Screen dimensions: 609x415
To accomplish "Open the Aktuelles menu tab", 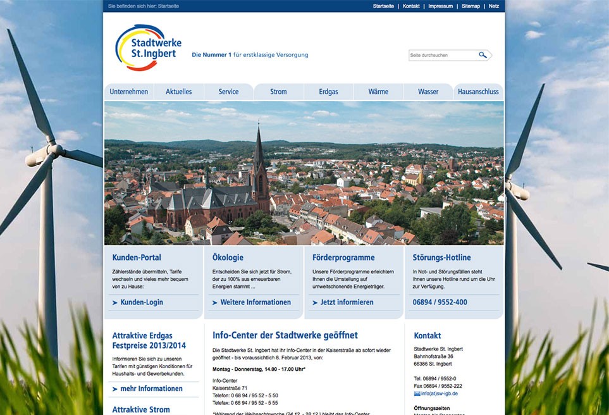I will (179, 92).
